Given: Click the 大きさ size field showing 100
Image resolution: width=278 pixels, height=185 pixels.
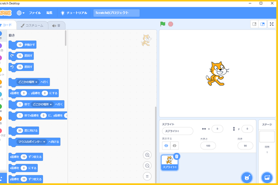Looking at the screenshot, I should (208, 146).
